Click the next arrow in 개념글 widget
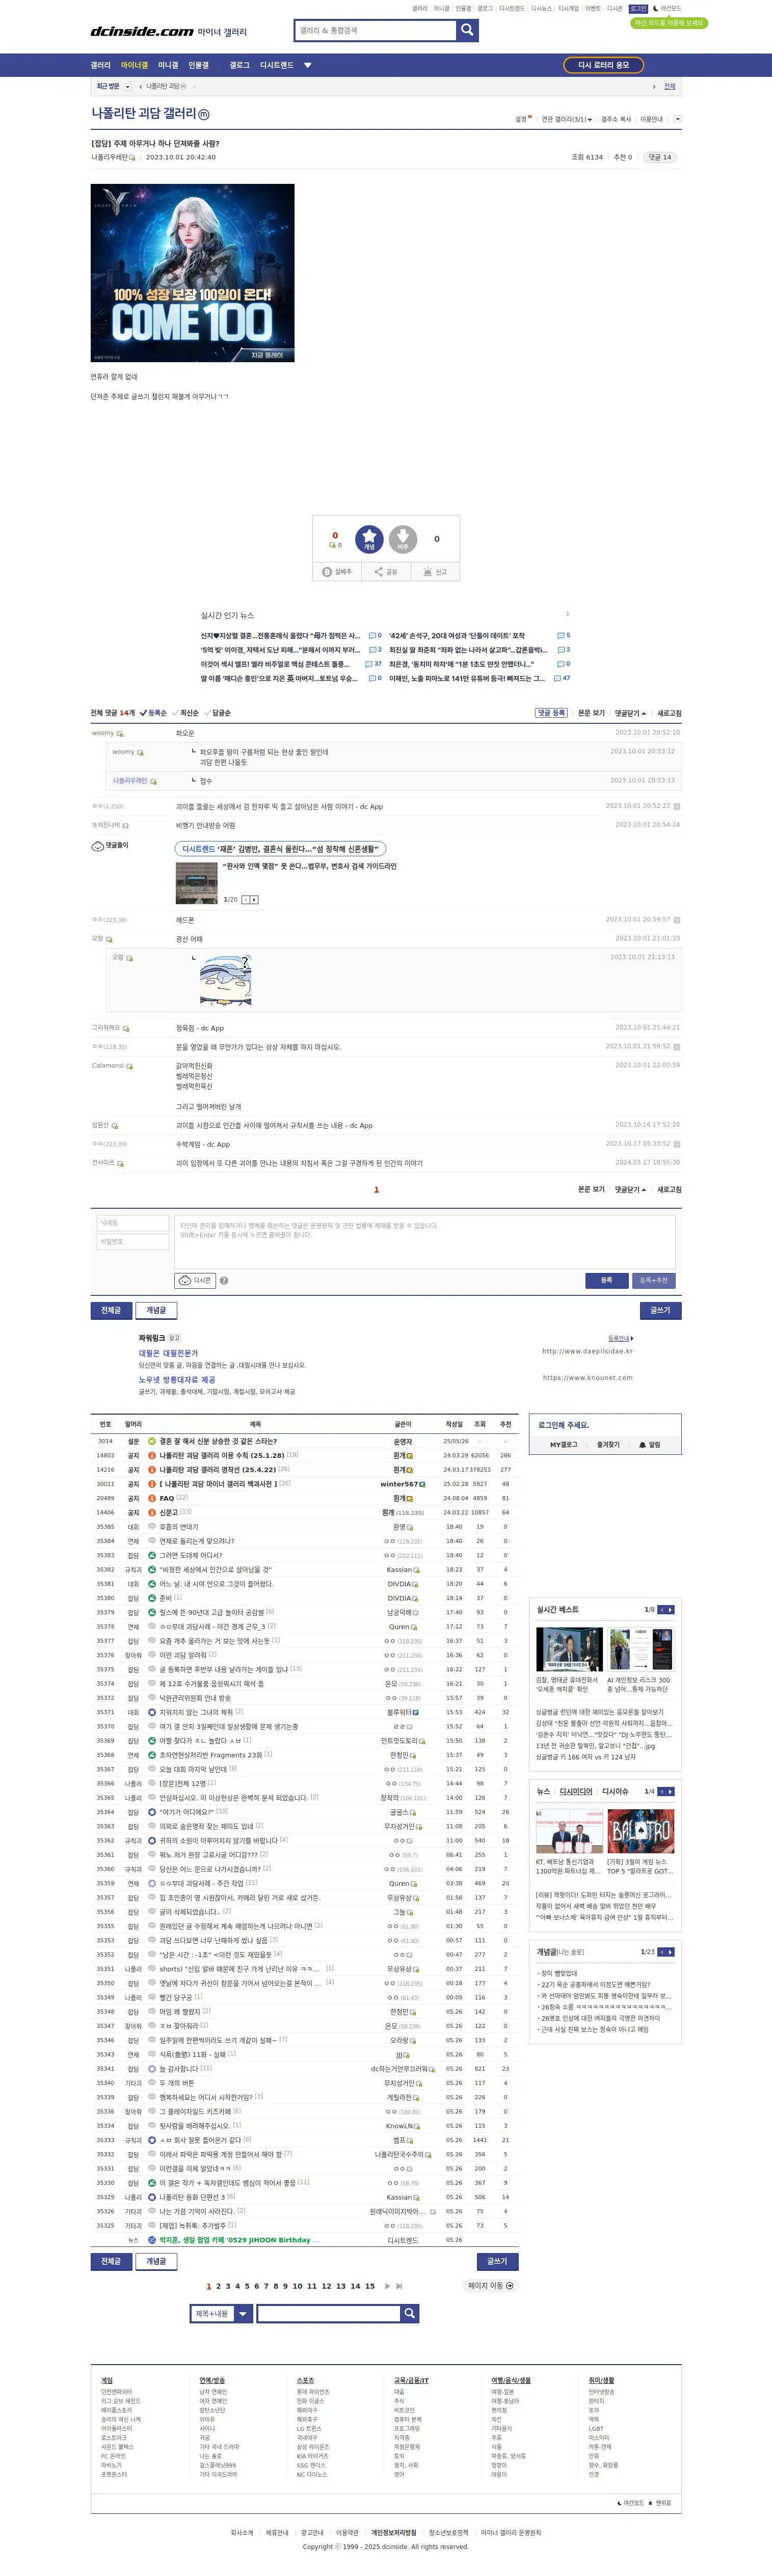This screenshot has height=2576, width=772. click(x=670, y=1952)
